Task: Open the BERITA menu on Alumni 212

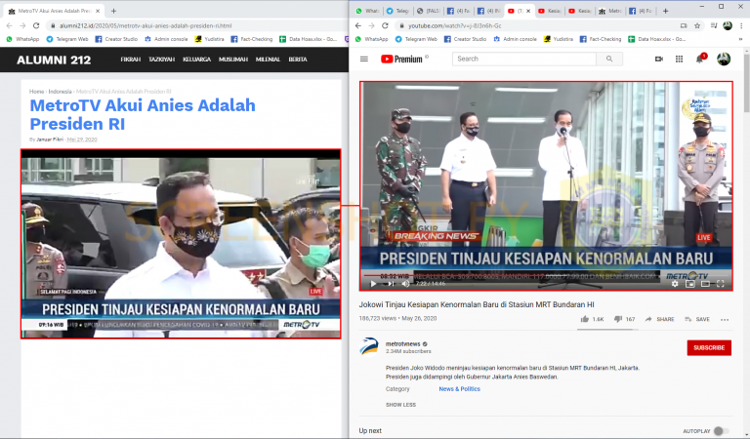Action: coord(298,60)
